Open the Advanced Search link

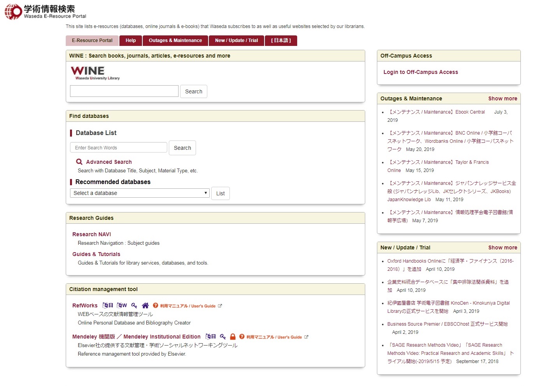pyautogui.click(x=109, y=162)
